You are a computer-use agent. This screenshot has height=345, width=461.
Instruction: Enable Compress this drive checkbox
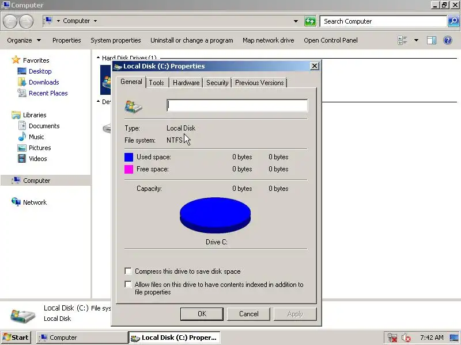click(x=128, y=271)
